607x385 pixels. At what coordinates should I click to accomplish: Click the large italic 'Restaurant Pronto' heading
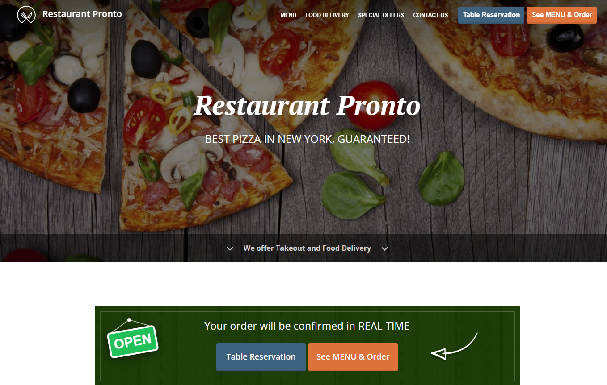[307, 106]
